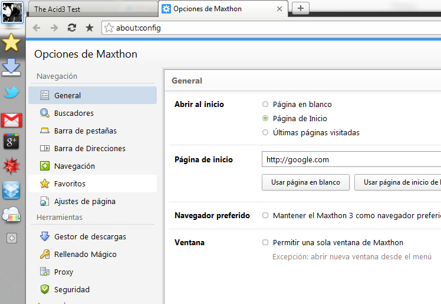
Task: Go back with the back arrow
Action: tap(37, 28)
